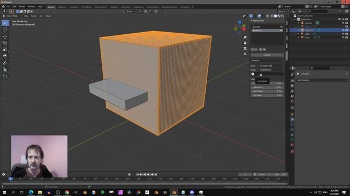Open the Type COLLECTION dropdown

coord(271,66)
